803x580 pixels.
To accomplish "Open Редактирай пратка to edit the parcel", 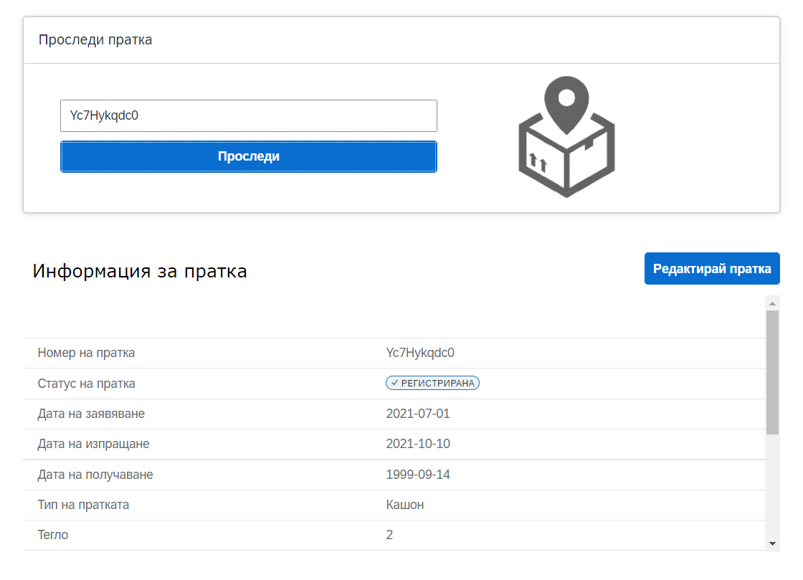I will 712,269.
